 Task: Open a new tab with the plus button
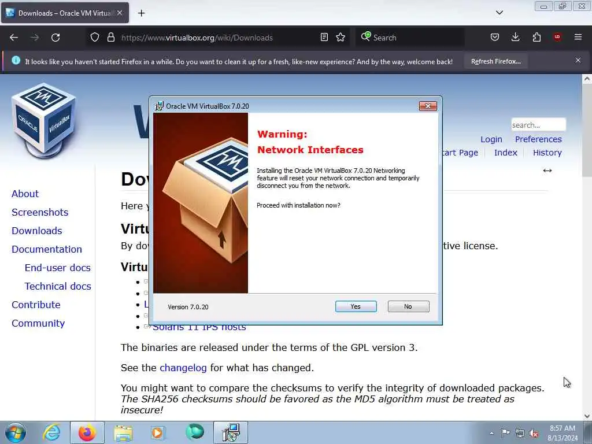coord(141,13)
